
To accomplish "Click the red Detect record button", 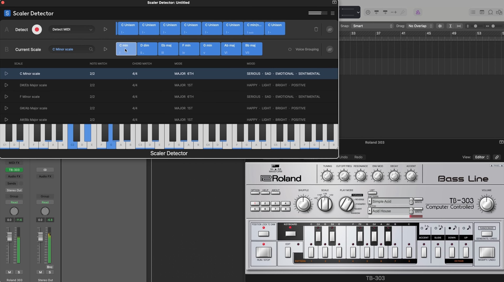I will click(x=37, y=30).
